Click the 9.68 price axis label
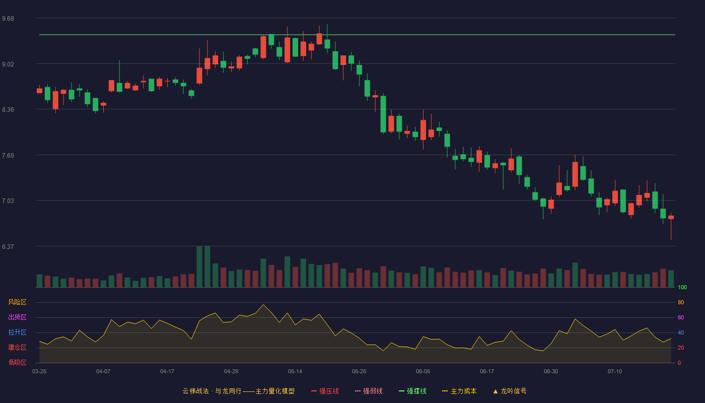The width and height of the screenshot is (705, 403). 8,19
